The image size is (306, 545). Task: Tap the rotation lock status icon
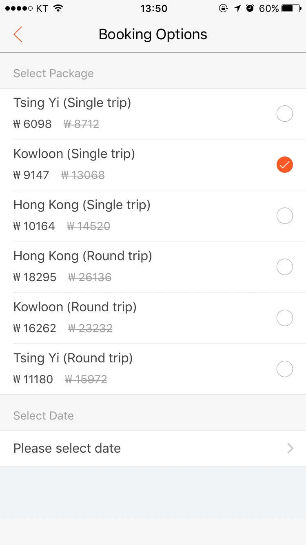pos(223,8)
